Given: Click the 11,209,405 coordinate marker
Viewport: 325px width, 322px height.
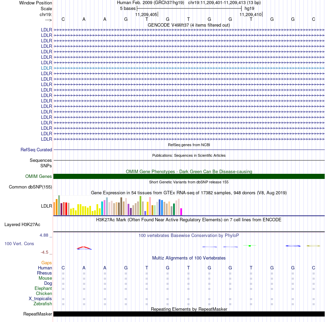Looking at the screenshot, I should click(146, 14).
